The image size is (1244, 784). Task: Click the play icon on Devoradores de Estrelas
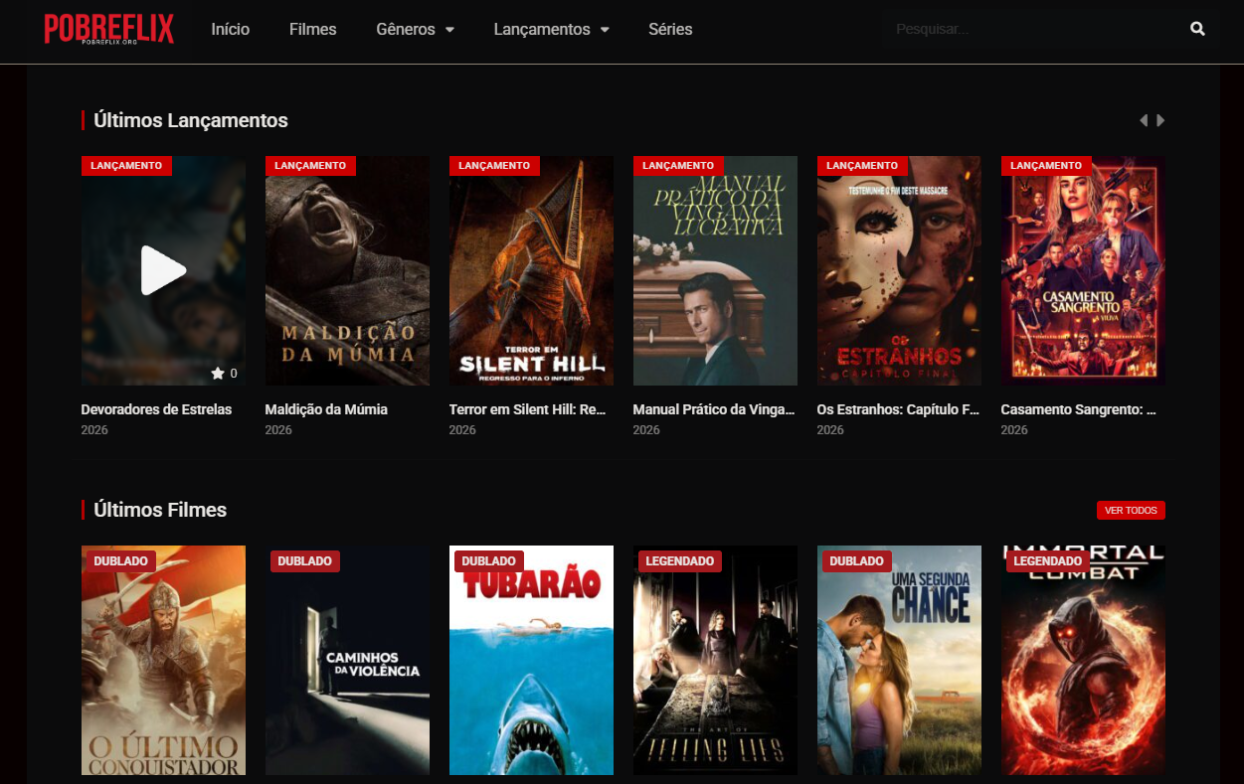(163, 270)
